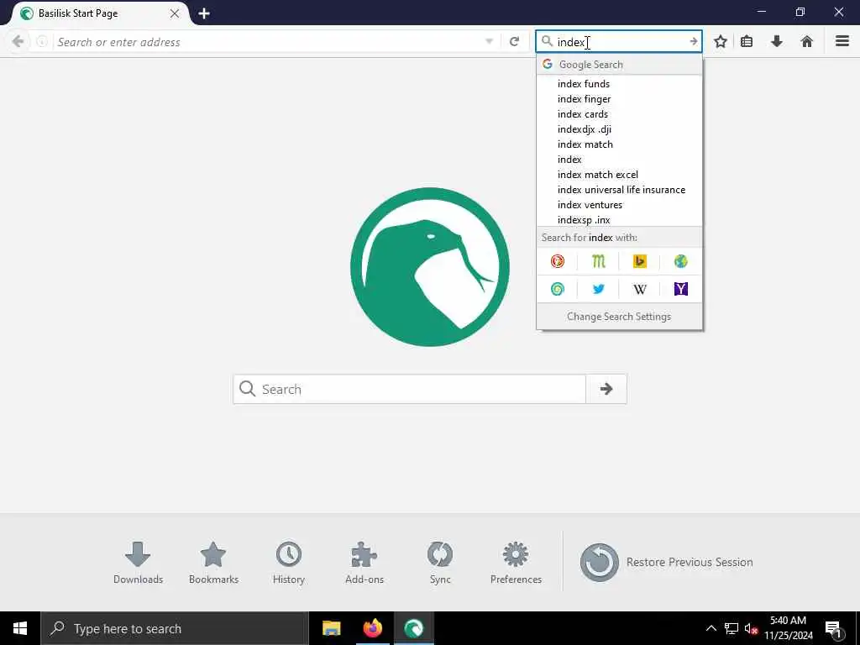
Task: Click Restore Previous Session
Action: click(666, 562)
